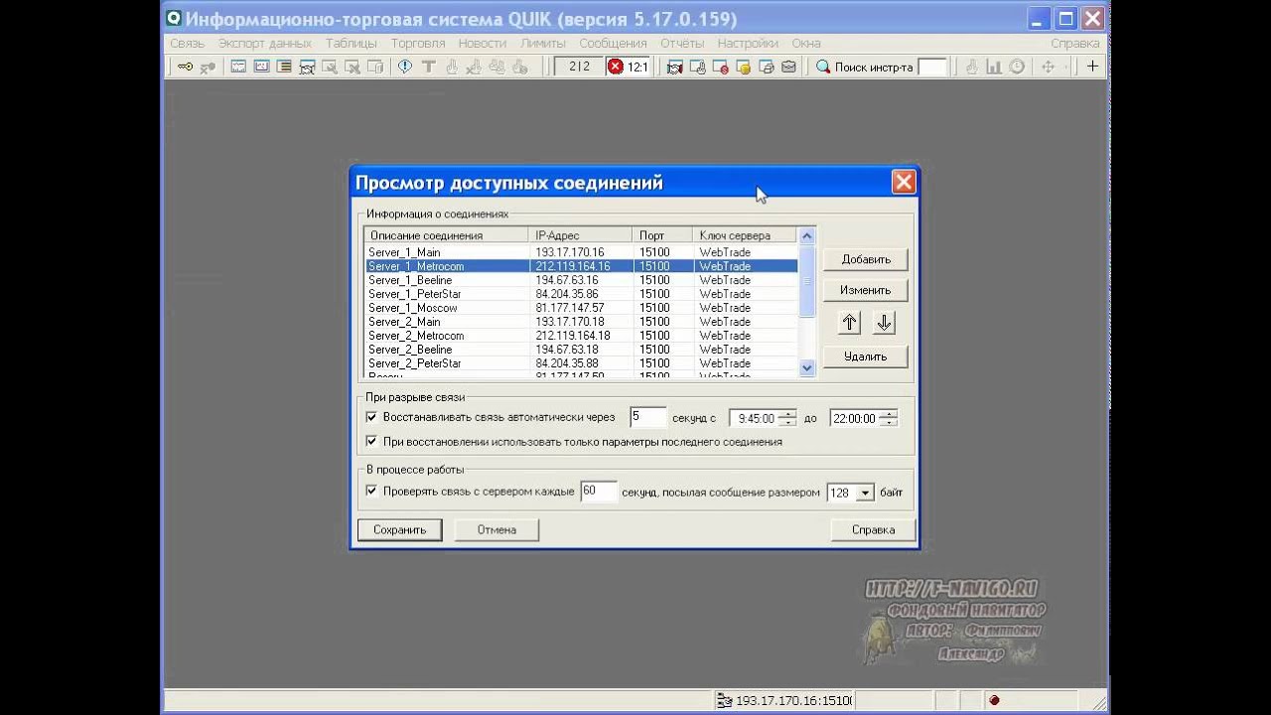Click the printer table icon in toolbar
Viewport: 1271px width, 715px height.
(767, 68)
